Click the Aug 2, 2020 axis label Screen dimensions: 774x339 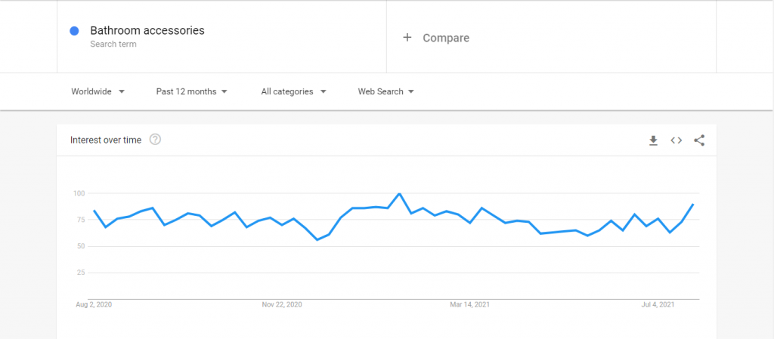(94, 305)
